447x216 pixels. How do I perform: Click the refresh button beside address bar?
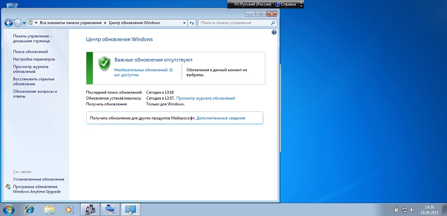(192, 23)
